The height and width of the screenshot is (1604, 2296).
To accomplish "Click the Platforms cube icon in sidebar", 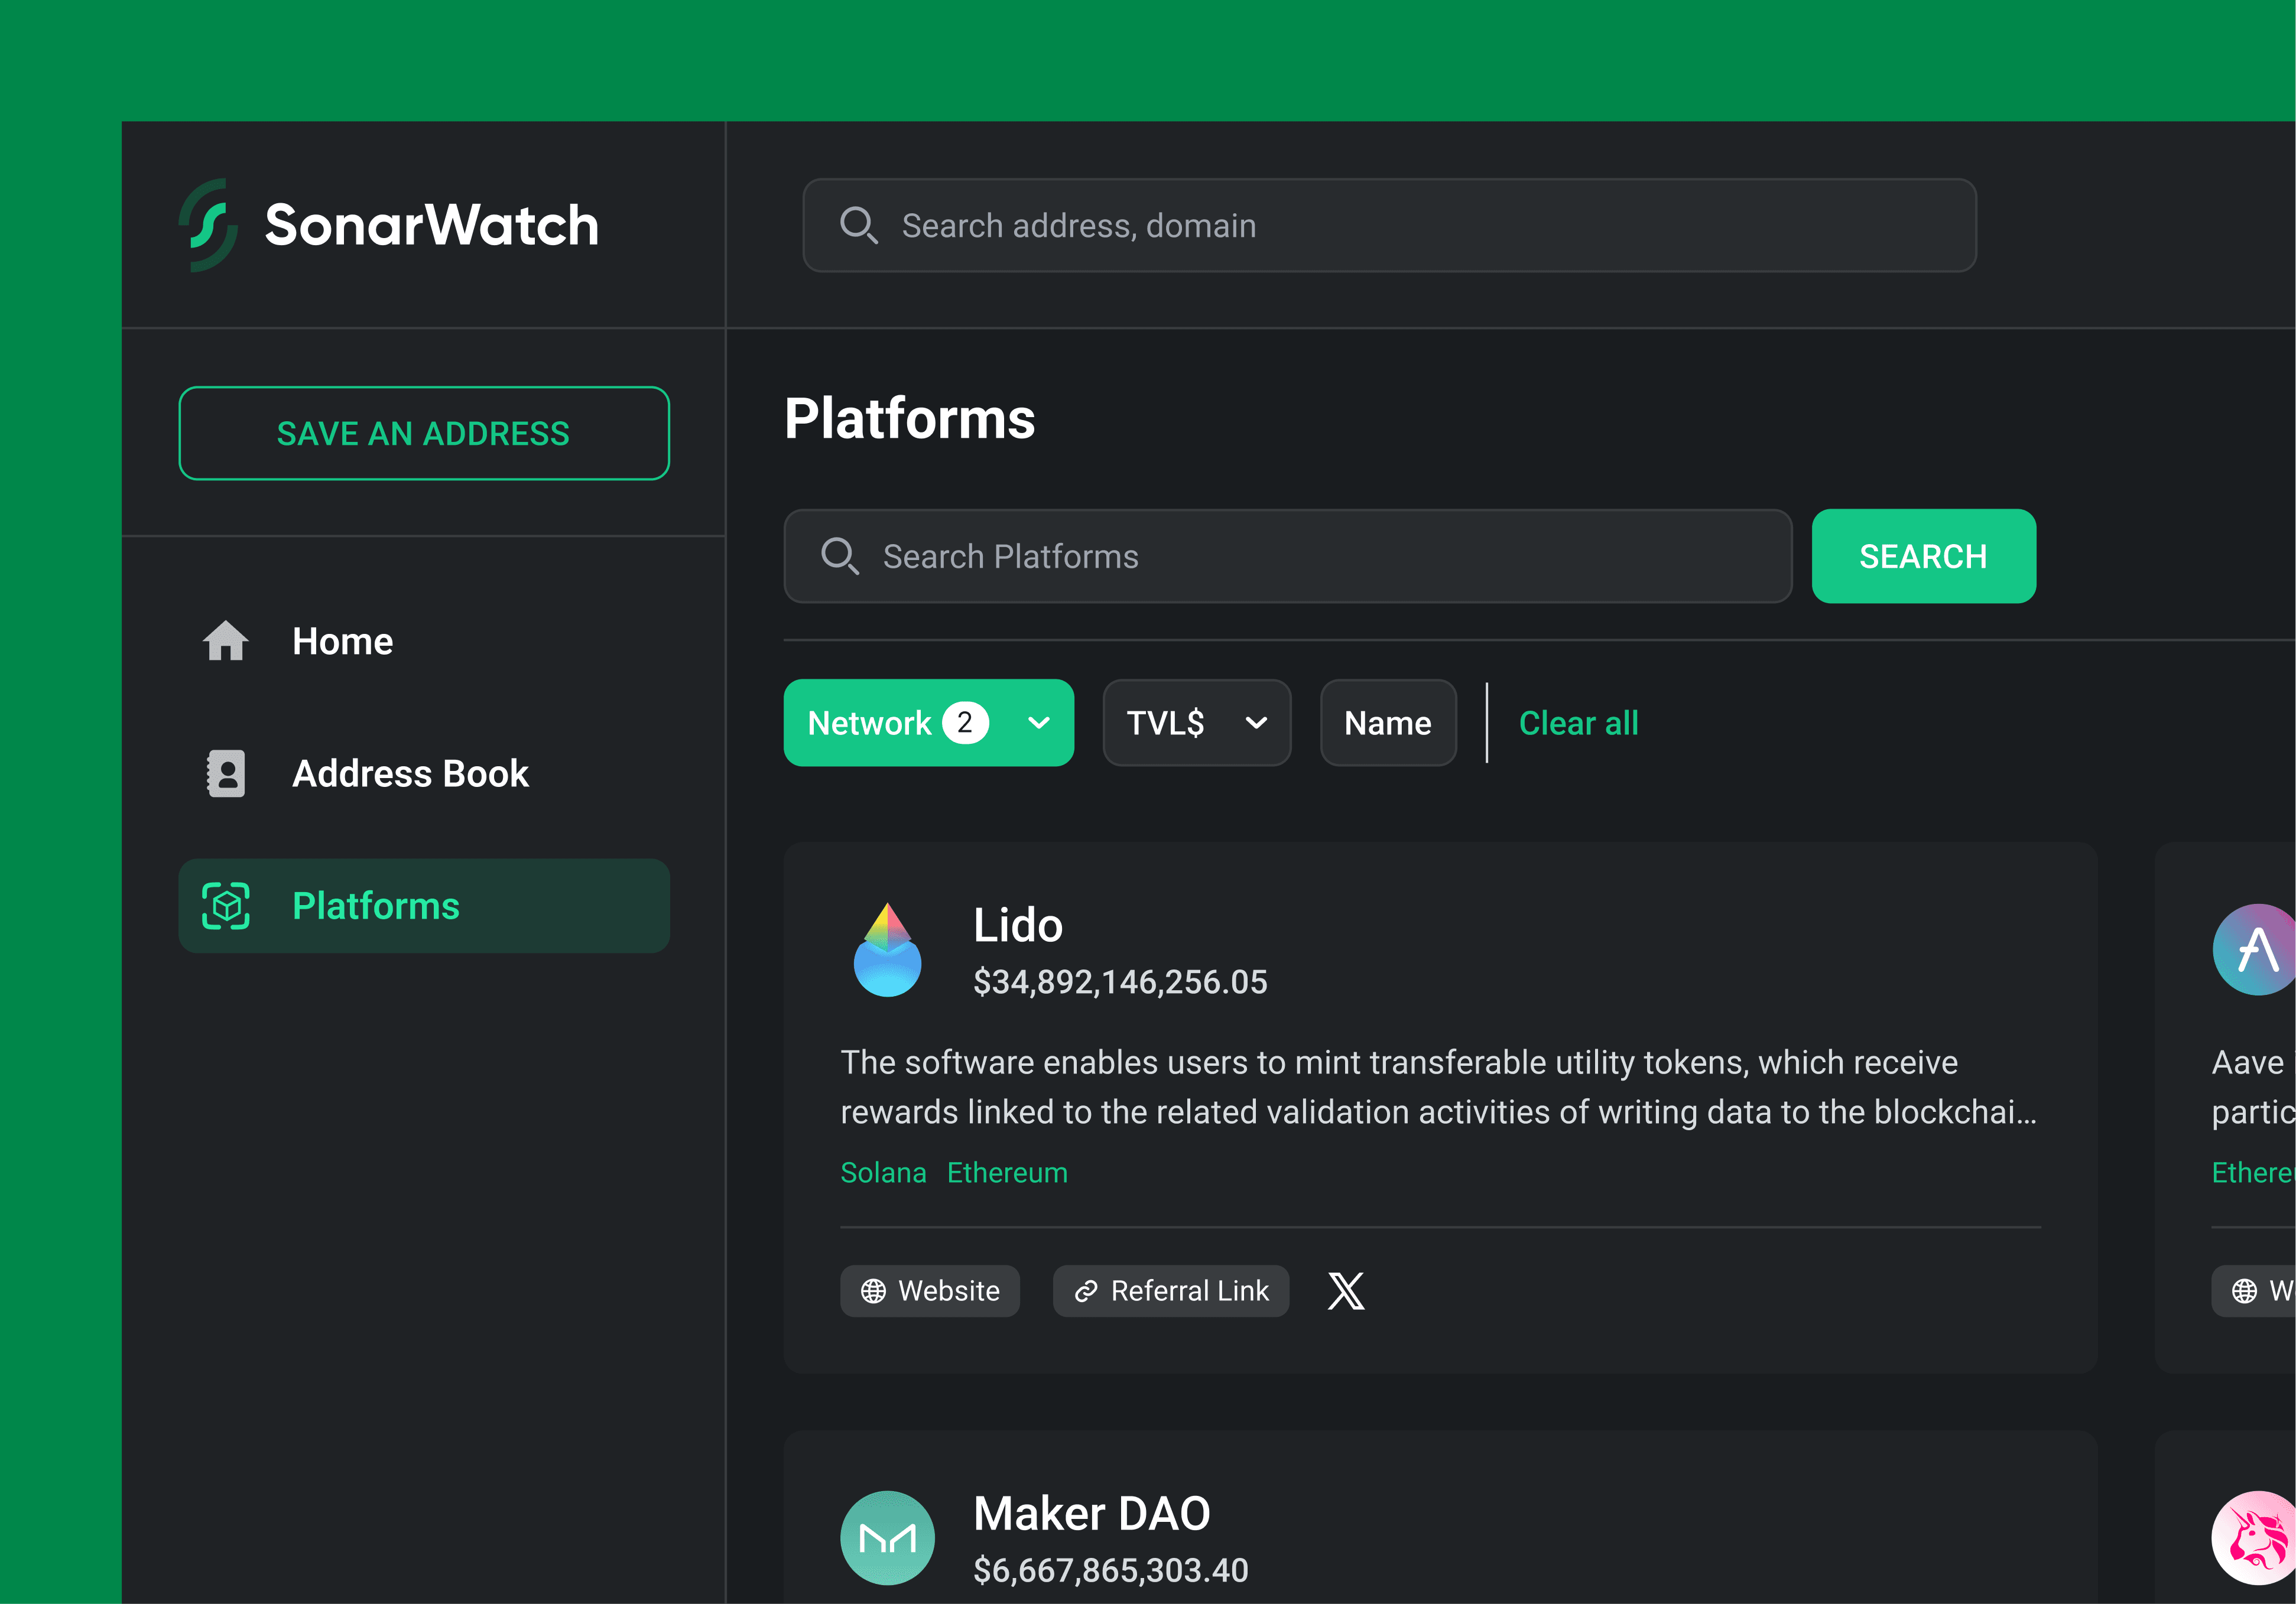I will coord(226,906).
